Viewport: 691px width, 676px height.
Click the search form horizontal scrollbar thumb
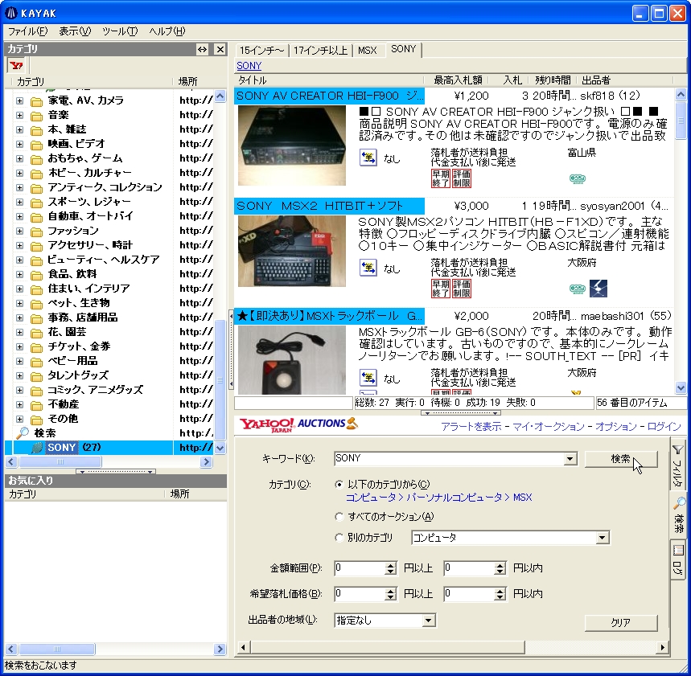pos(388,647)
